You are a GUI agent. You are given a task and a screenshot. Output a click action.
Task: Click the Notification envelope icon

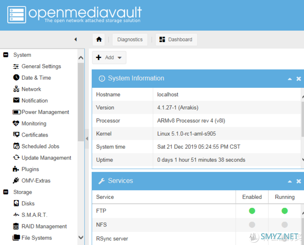click(x=16, y=100)
